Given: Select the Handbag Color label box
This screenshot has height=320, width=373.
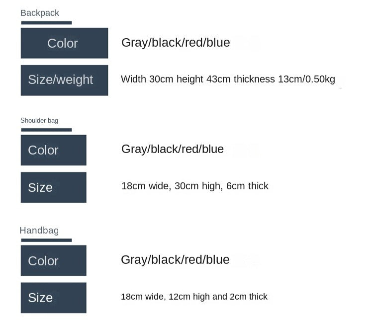Looking at the screenshot, I should (53, 261).
